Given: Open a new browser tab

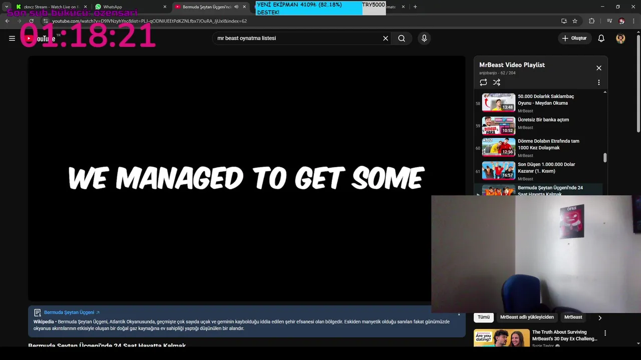Looking at the screenshot, I should click(415, 7).
